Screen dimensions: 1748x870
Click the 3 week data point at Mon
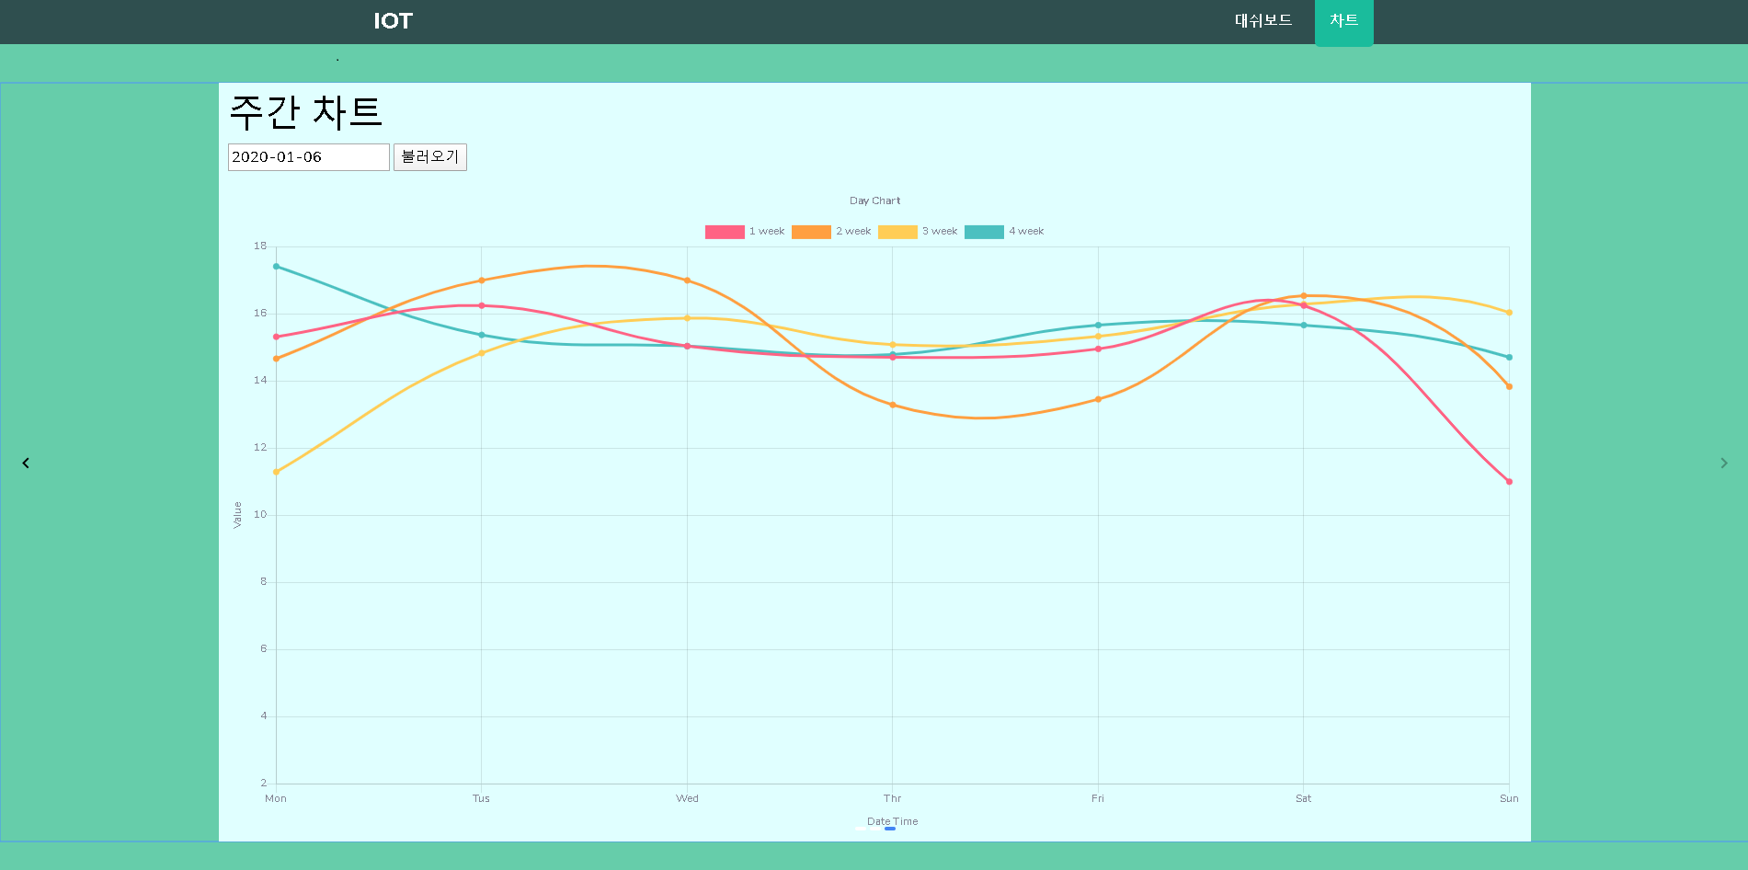pyautogui.click(x=276, y=472)
